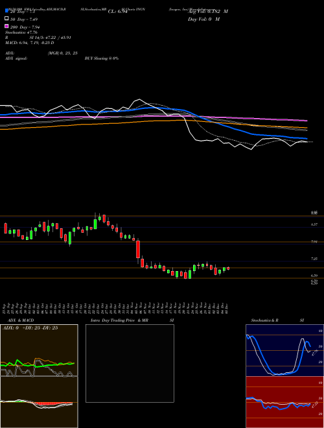Viewport: 324px width, 428px height.
Task: Click the 'Avg Vol: 0.782 M' label
Action: tap(208, 12)
